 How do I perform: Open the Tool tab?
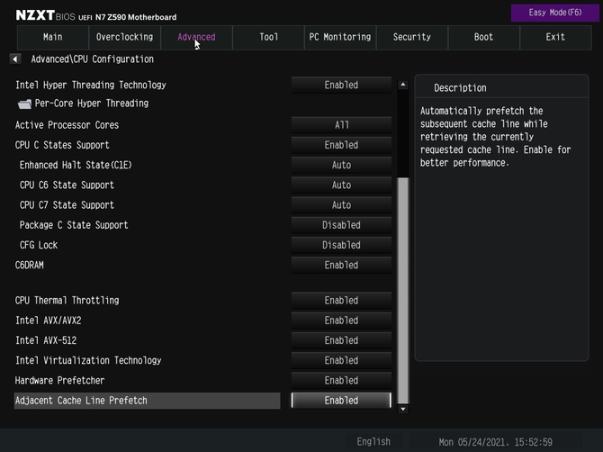pos(268,37)
